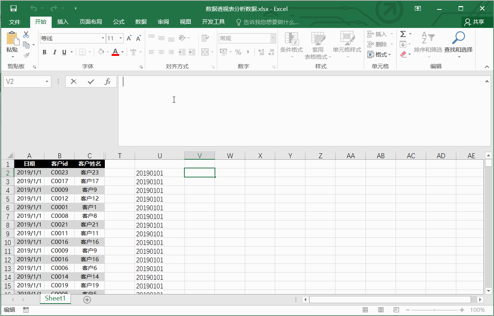Image resolution: width=494 pixels, height=316 pixels.
Task: Click the fx insert function icon
Action: click(x=107, y=82)
